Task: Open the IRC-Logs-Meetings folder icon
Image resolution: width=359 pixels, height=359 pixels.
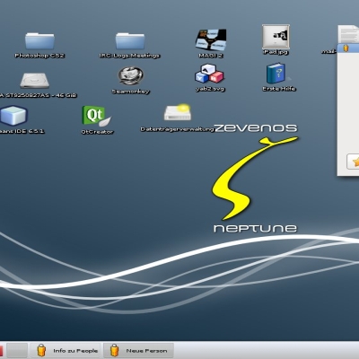Action: [x=130, y=41]
